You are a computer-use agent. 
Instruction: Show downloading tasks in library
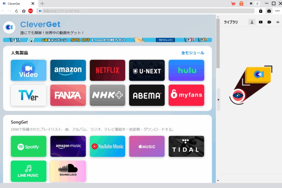point(252,22)
